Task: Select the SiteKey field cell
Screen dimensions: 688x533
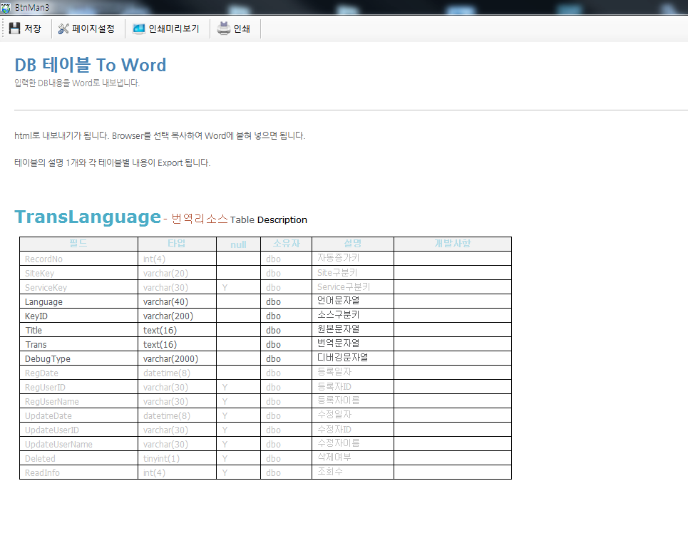Action: click(x=78, y=273)
